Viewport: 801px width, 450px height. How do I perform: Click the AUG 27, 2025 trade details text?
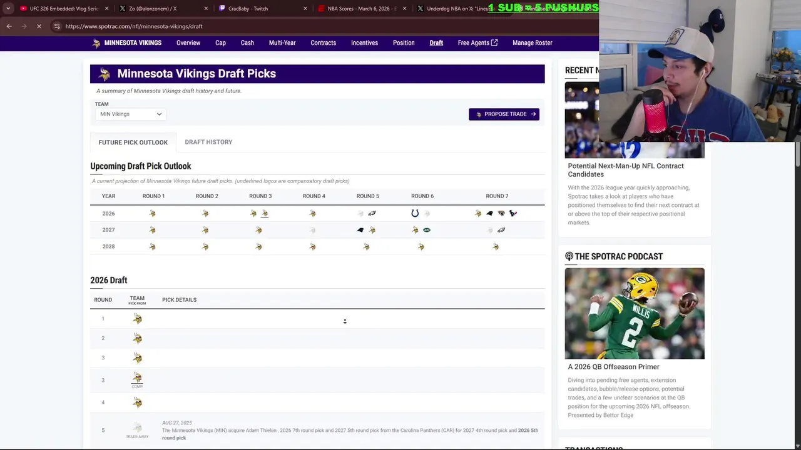click(350, 431)
